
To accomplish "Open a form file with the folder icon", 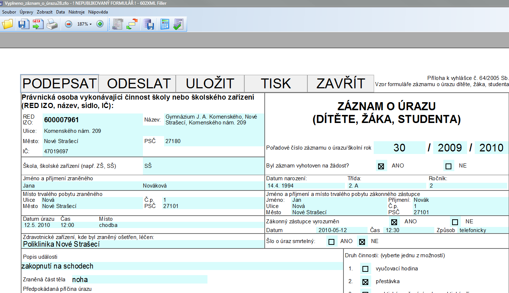I will [7, 24].
